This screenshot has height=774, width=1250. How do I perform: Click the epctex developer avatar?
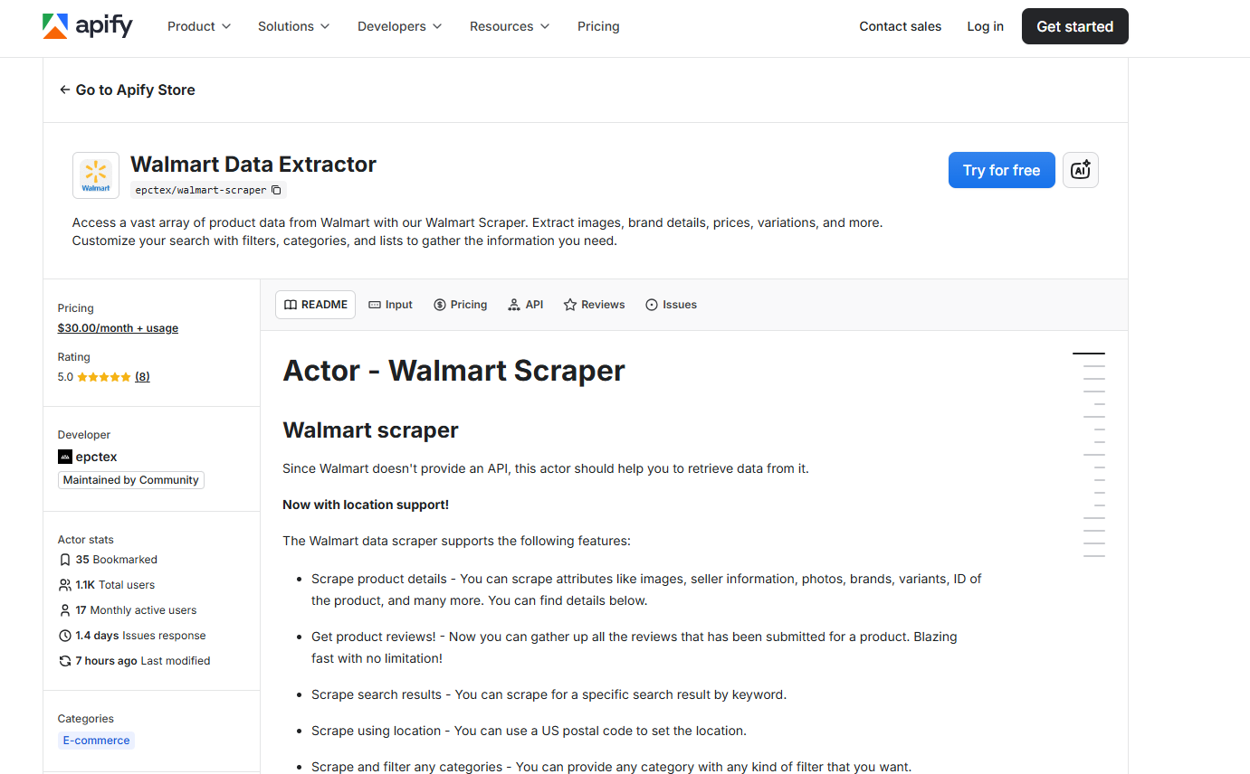(x=64, y=457)
